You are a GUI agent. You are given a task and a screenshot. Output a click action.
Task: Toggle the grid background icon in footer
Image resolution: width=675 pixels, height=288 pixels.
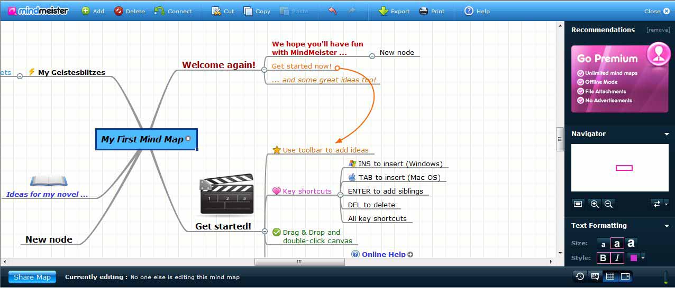[x=610, y=276]
